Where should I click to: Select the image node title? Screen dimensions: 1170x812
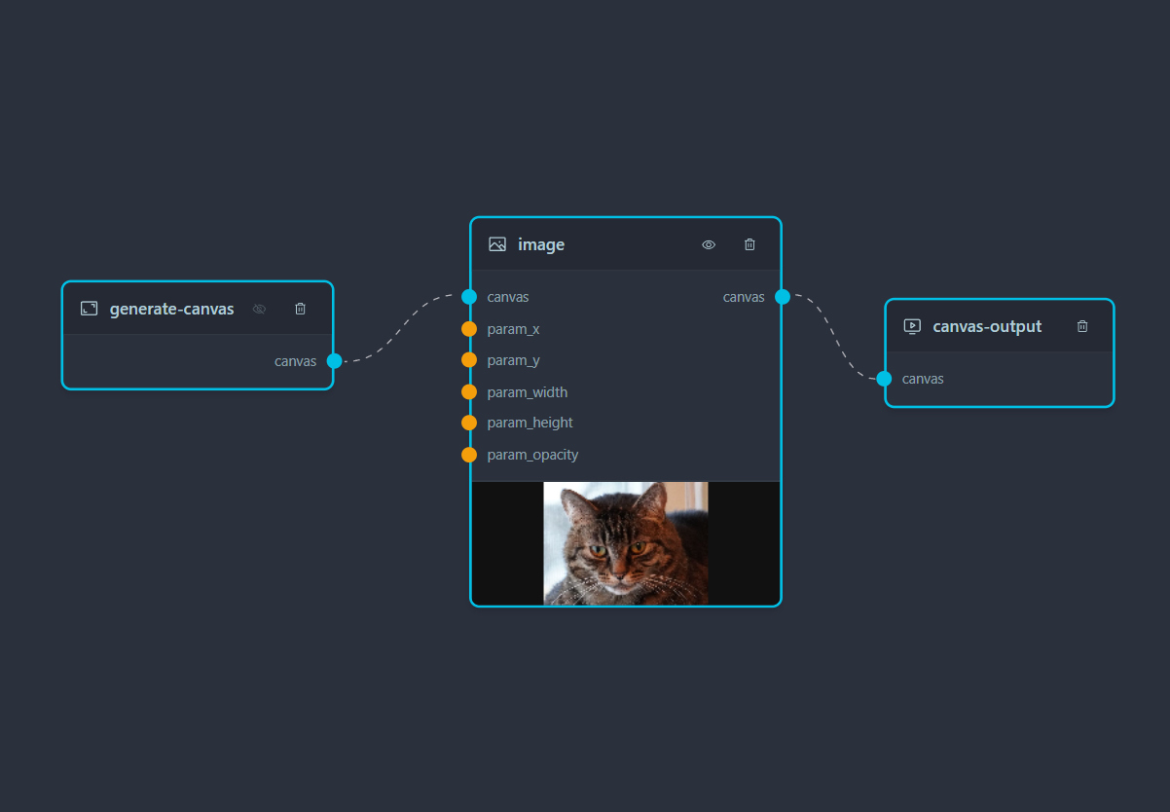[541, 244]
